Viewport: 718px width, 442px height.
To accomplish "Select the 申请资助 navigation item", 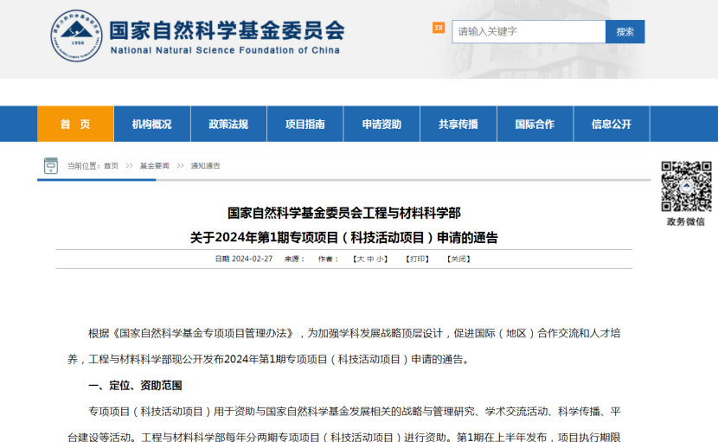I will point(381,125).
